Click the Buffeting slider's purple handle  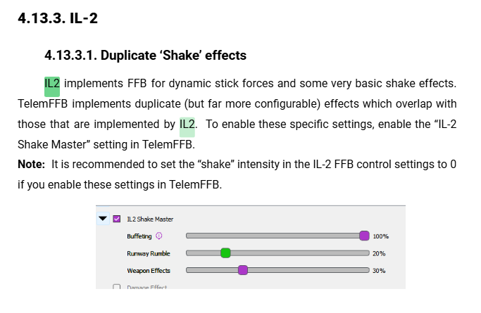(364, 236)
